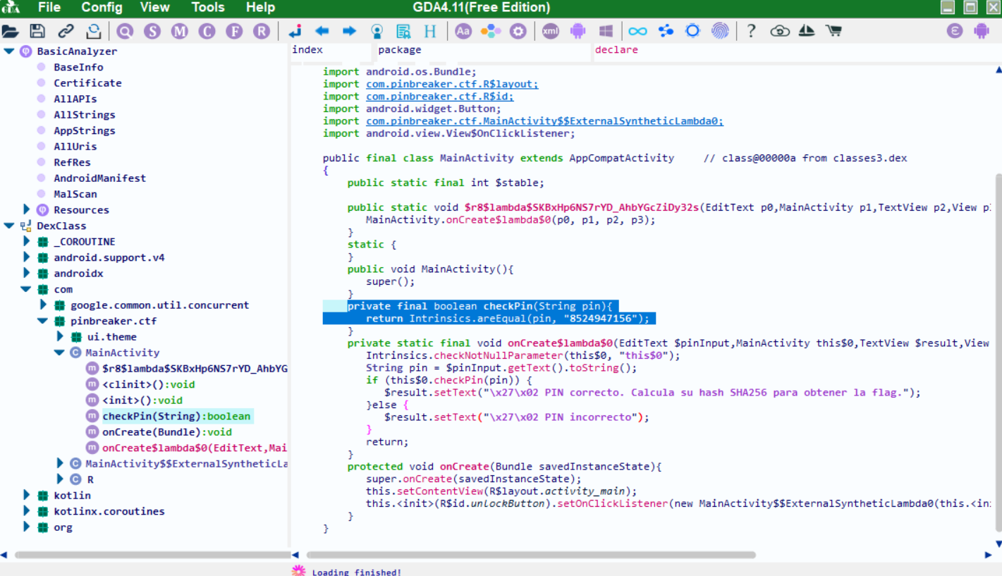This screenshot has height=576, width=1002.
Task: Expand the Resources tree node
Action: pos(27,209)
